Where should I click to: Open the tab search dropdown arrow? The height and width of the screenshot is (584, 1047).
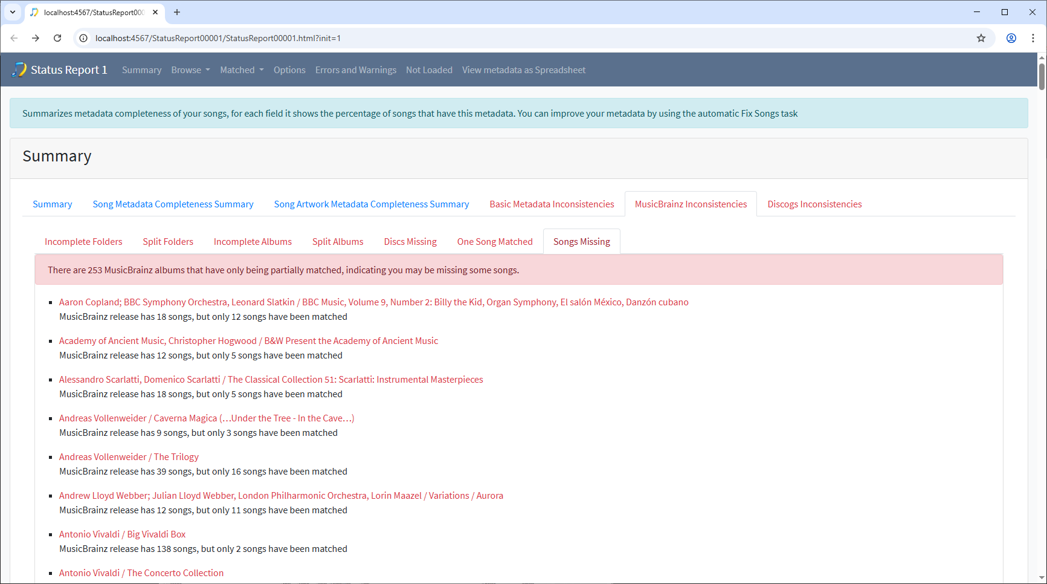(13, 12)
